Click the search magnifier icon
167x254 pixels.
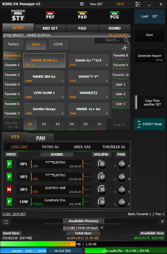coord(127,40)
